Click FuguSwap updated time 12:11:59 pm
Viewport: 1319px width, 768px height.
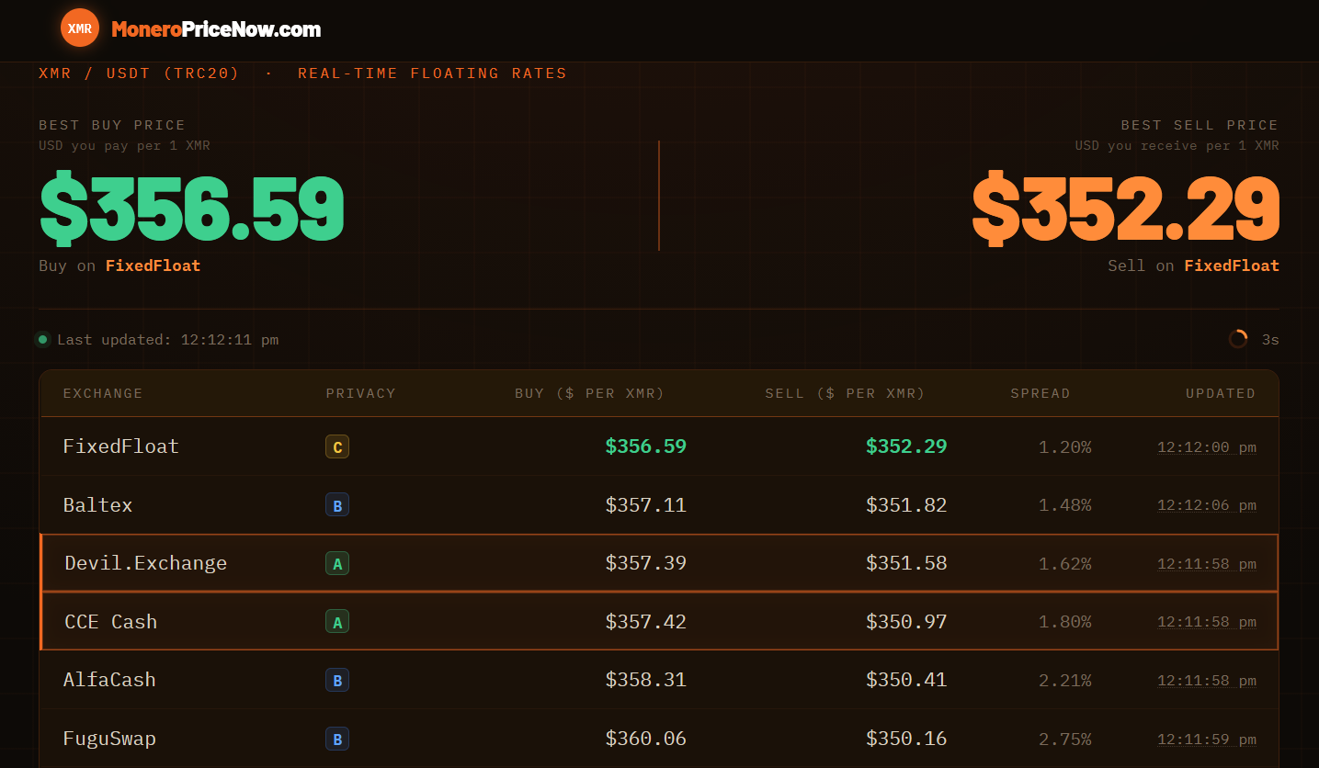[1207, 739]
